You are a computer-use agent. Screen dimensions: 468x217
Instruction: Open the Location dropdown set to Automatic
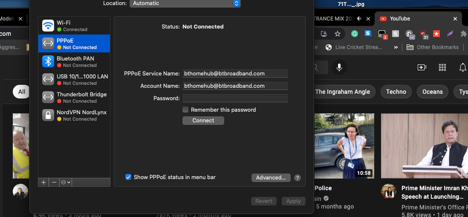click(x=185, y=4)
